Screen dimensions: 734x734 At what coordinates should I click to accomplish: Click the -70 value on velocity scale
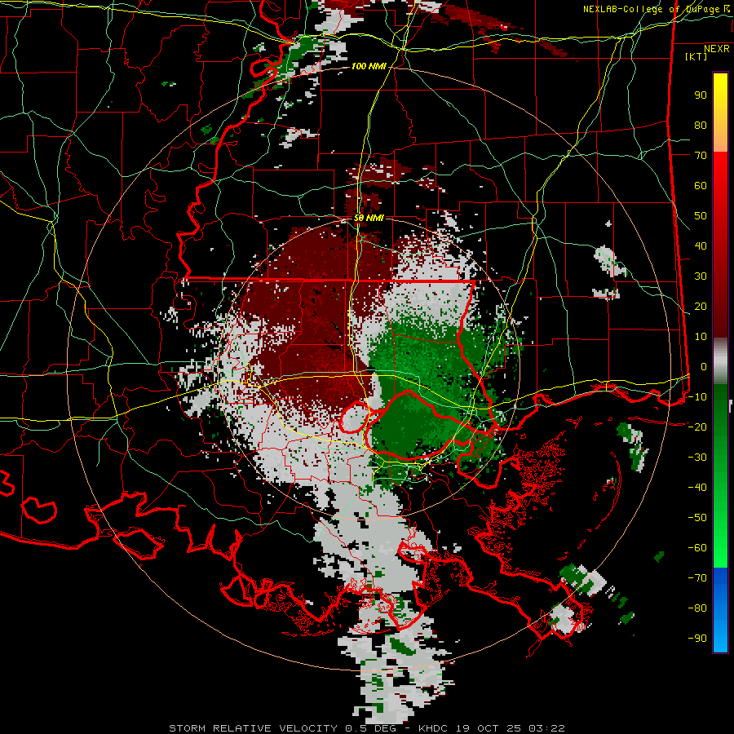(x=697, y=578)
